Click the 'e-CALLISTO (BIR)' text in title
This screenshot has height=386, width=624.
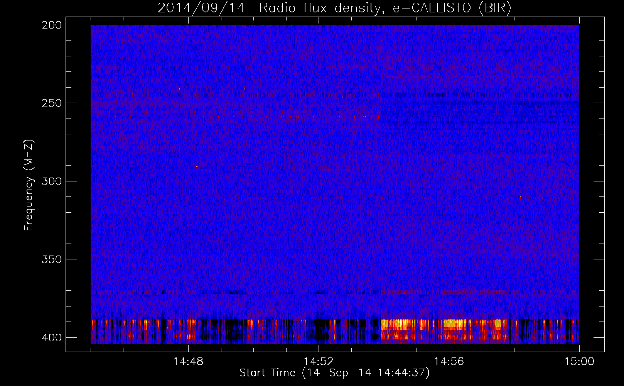click(452, 8)
